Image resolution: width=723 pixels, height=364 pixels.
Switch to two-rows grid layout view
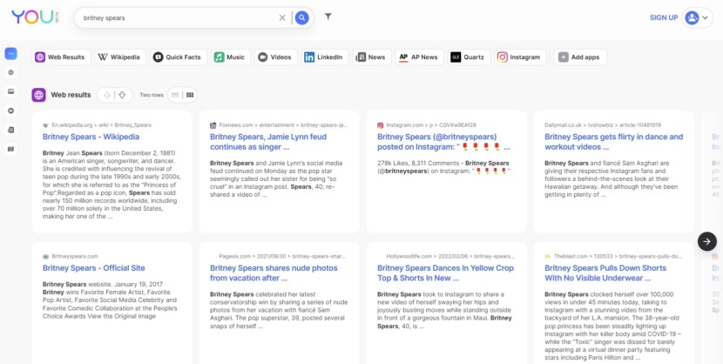[190, 95]
